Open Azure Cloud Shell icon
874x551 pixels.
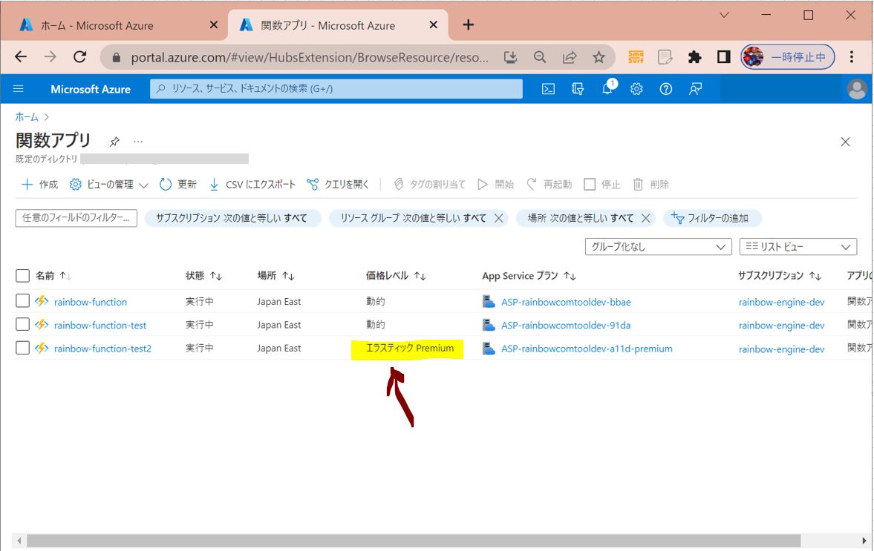[548, 89]
